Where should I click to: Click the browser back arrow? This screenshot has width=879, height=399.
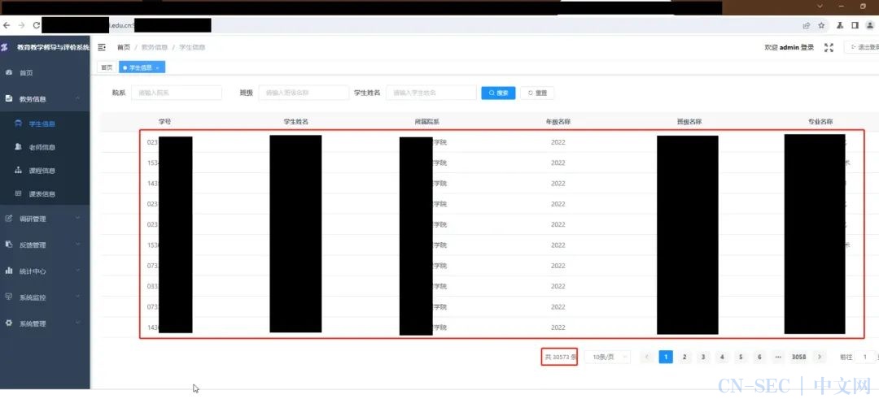coord(7,25)
